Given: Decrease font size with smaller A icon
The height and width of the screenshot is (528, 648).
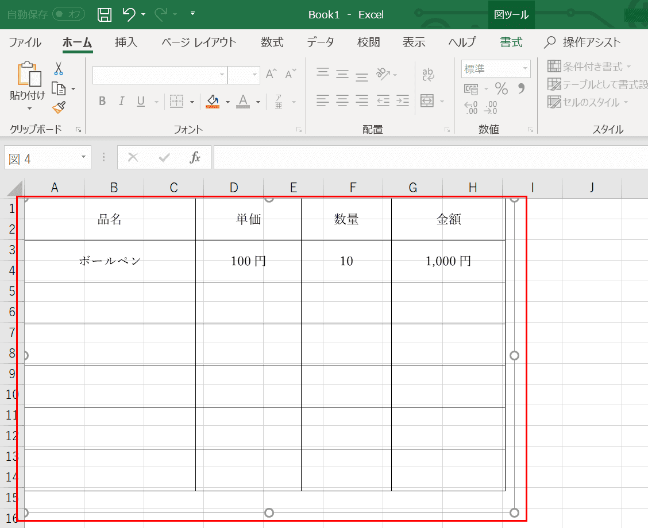Looking at the screenshot, I should coord(291,74).
